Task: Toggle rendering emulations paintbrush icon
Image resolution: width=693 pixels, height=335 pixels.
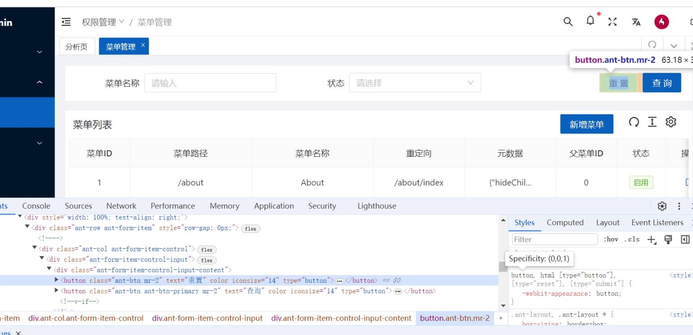Action: [668, 239]
